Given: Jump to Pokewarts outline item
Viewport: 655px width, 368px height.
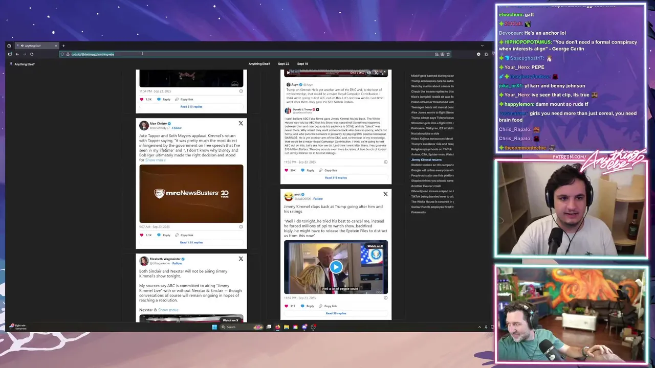Looking at the screenshot, I should click(x=418, y=212).
